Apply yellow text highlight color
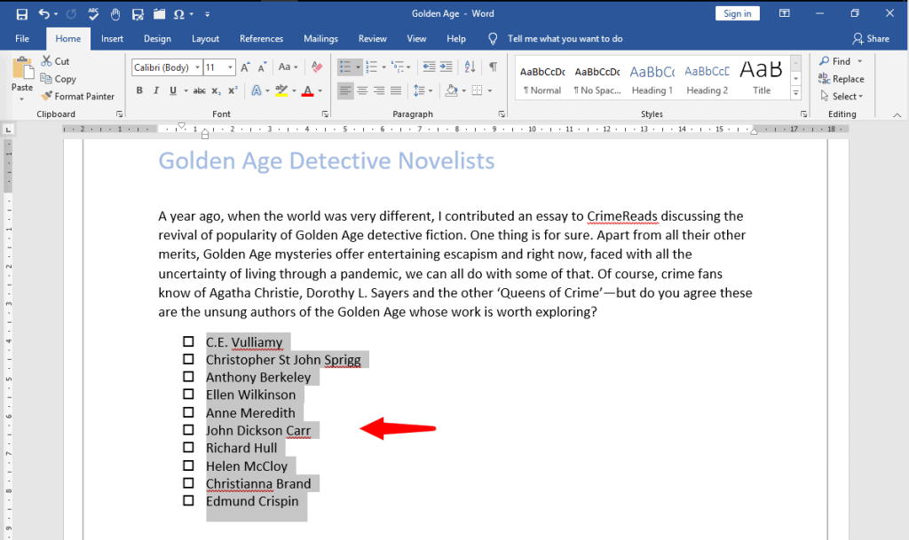Image resolution: width=909 pixels, height=540 pixels. (281, 90)
